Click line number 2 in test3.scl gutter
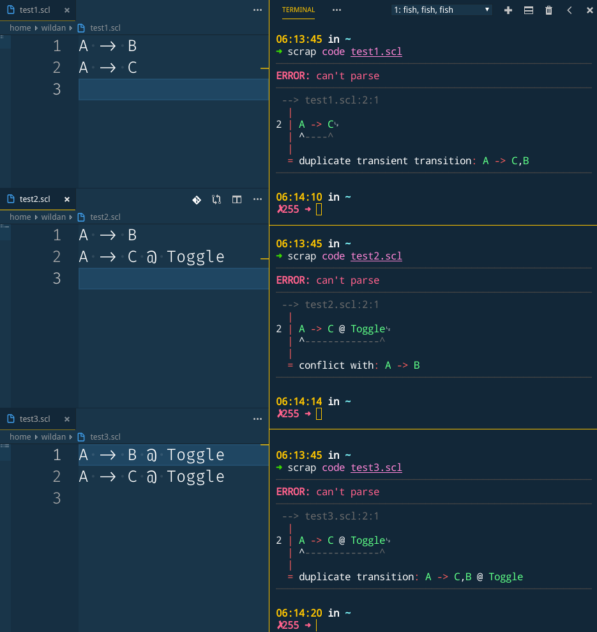597x632 pixels. 56,477
